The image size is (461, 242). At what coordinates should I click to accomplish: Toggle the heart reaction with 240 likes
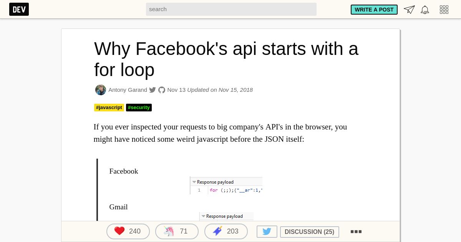click(x=128, y=231)
